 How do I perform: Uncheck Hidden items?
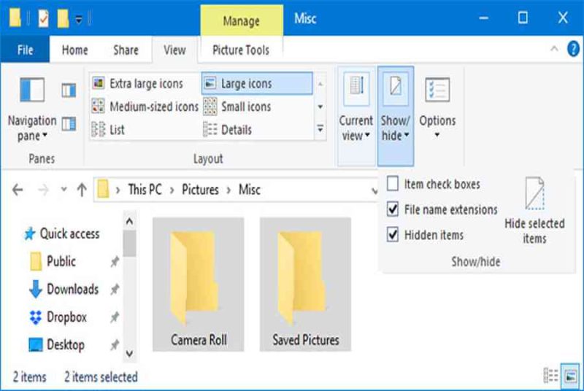tap(393, 235)
